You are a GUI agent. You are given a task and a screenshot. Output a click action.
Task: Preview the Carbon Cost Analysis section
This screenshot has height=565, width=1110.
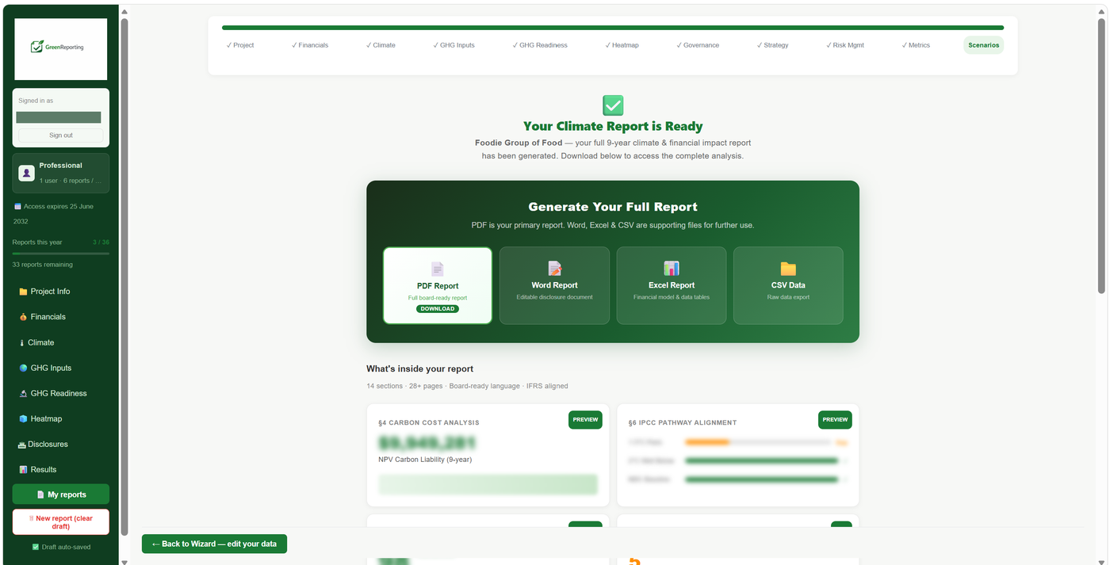[585, 420]
